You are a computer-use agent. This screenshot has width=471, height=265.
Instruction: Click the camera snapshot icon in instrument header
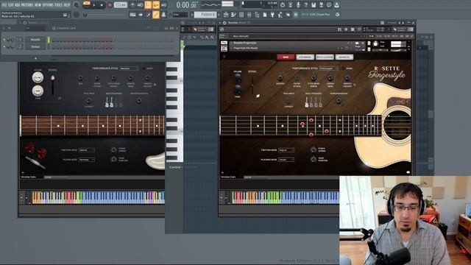(x=357, y=43)
